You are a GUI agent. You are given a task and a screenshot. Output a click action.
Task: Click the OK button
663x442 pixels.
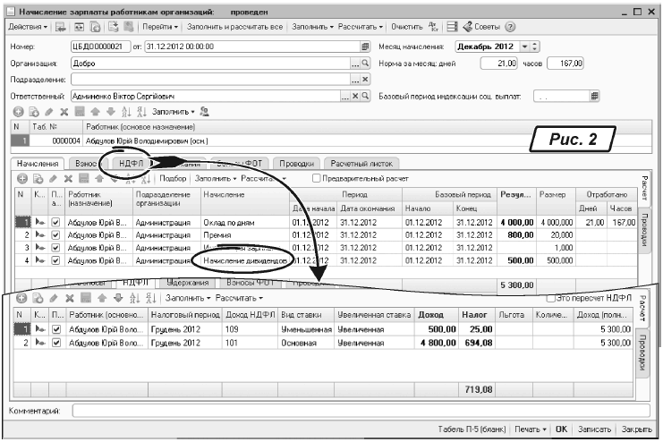click(562, 429)
